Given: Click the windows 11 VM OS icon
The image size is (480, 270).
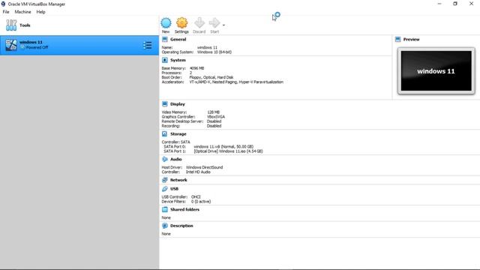Looking at the screenshot, I should tap(11, 45).
